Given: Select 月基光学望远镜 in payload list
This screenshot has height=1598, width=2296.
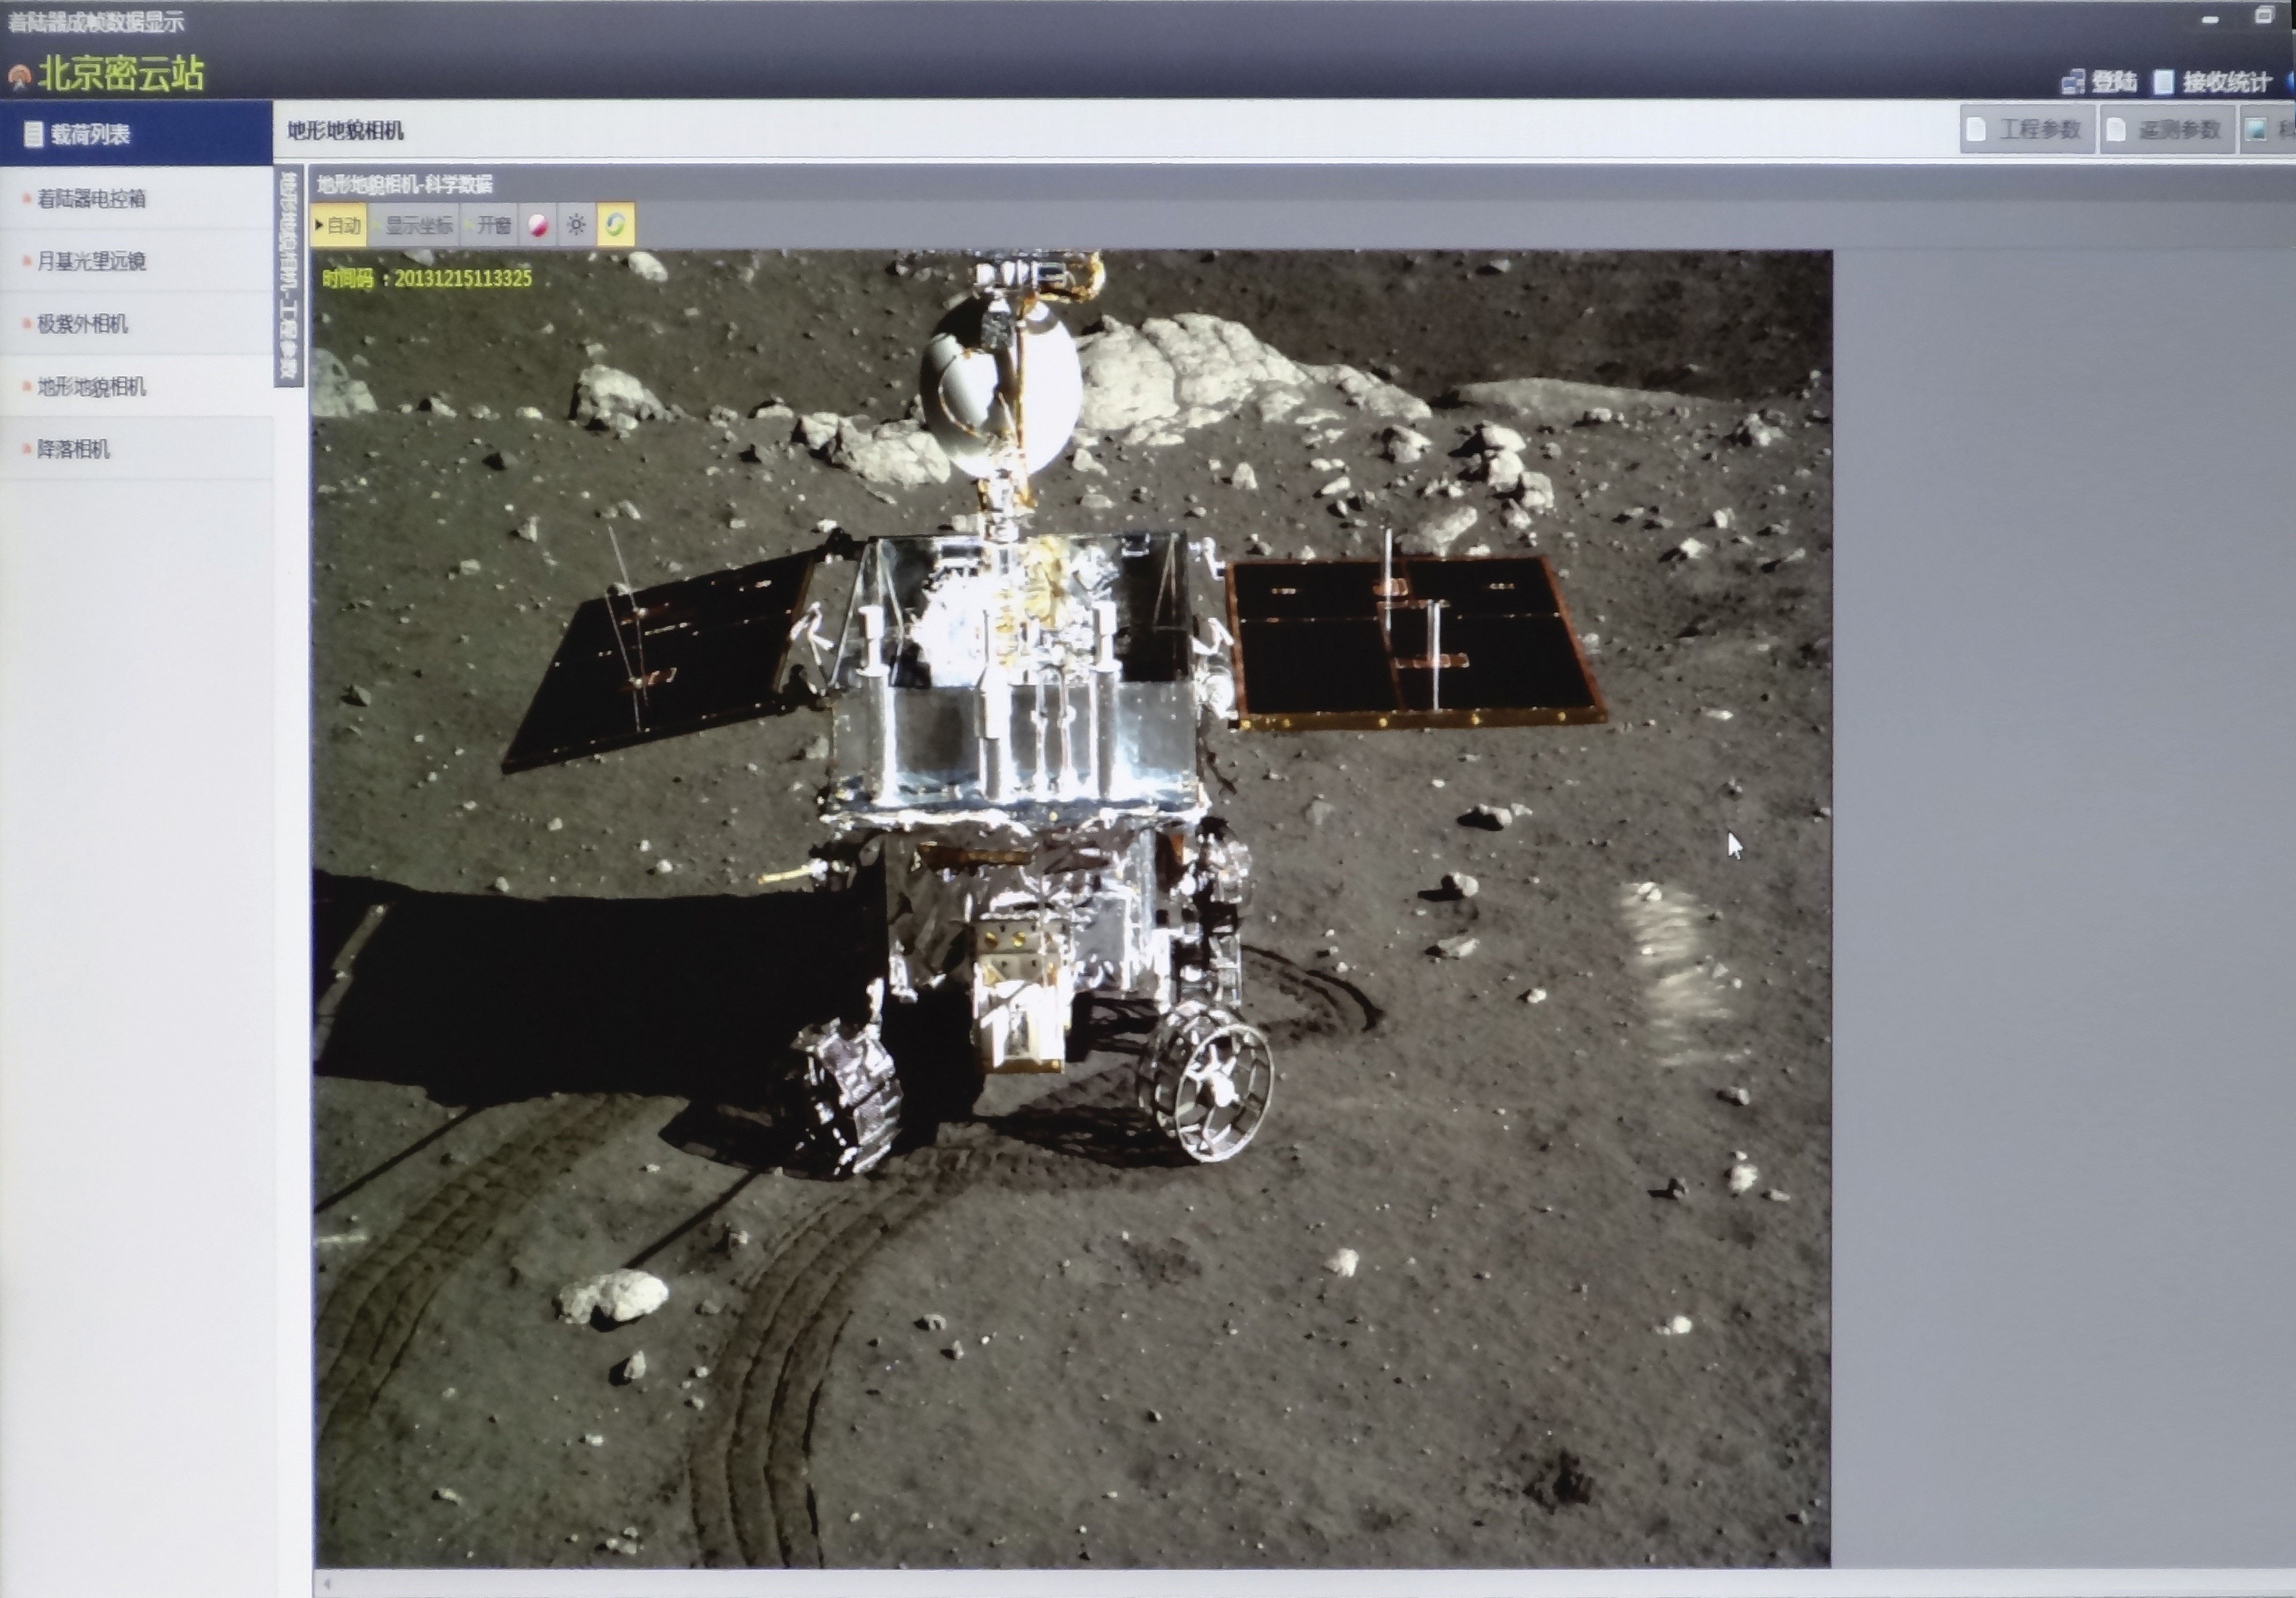Looking at the screenshot, I should 91,261.
